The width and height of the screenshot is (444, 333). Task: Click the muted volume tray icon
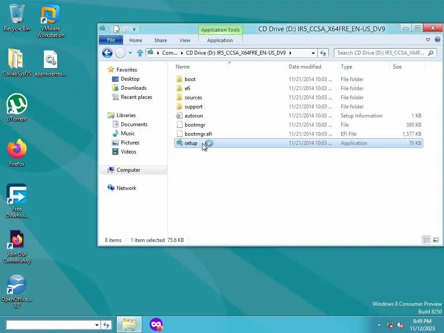[x=400, y=325]
